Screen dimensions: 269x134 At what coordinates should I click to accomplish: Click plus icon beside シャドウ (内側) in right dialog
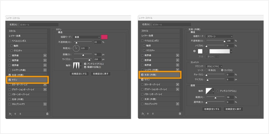coord(178,70)
